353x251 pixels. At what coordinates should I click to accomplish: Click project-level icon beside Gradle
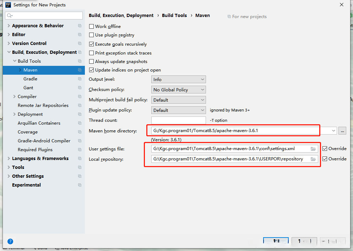(x=80, y=79)
